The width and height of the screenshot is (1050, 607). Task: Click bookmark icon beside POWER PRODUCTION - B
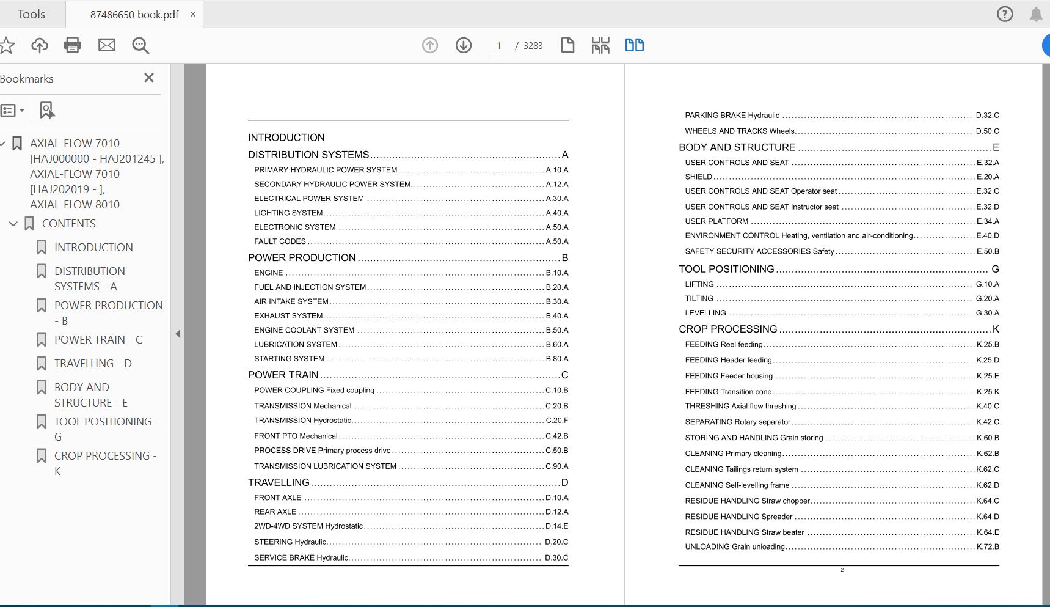[42, 306]
